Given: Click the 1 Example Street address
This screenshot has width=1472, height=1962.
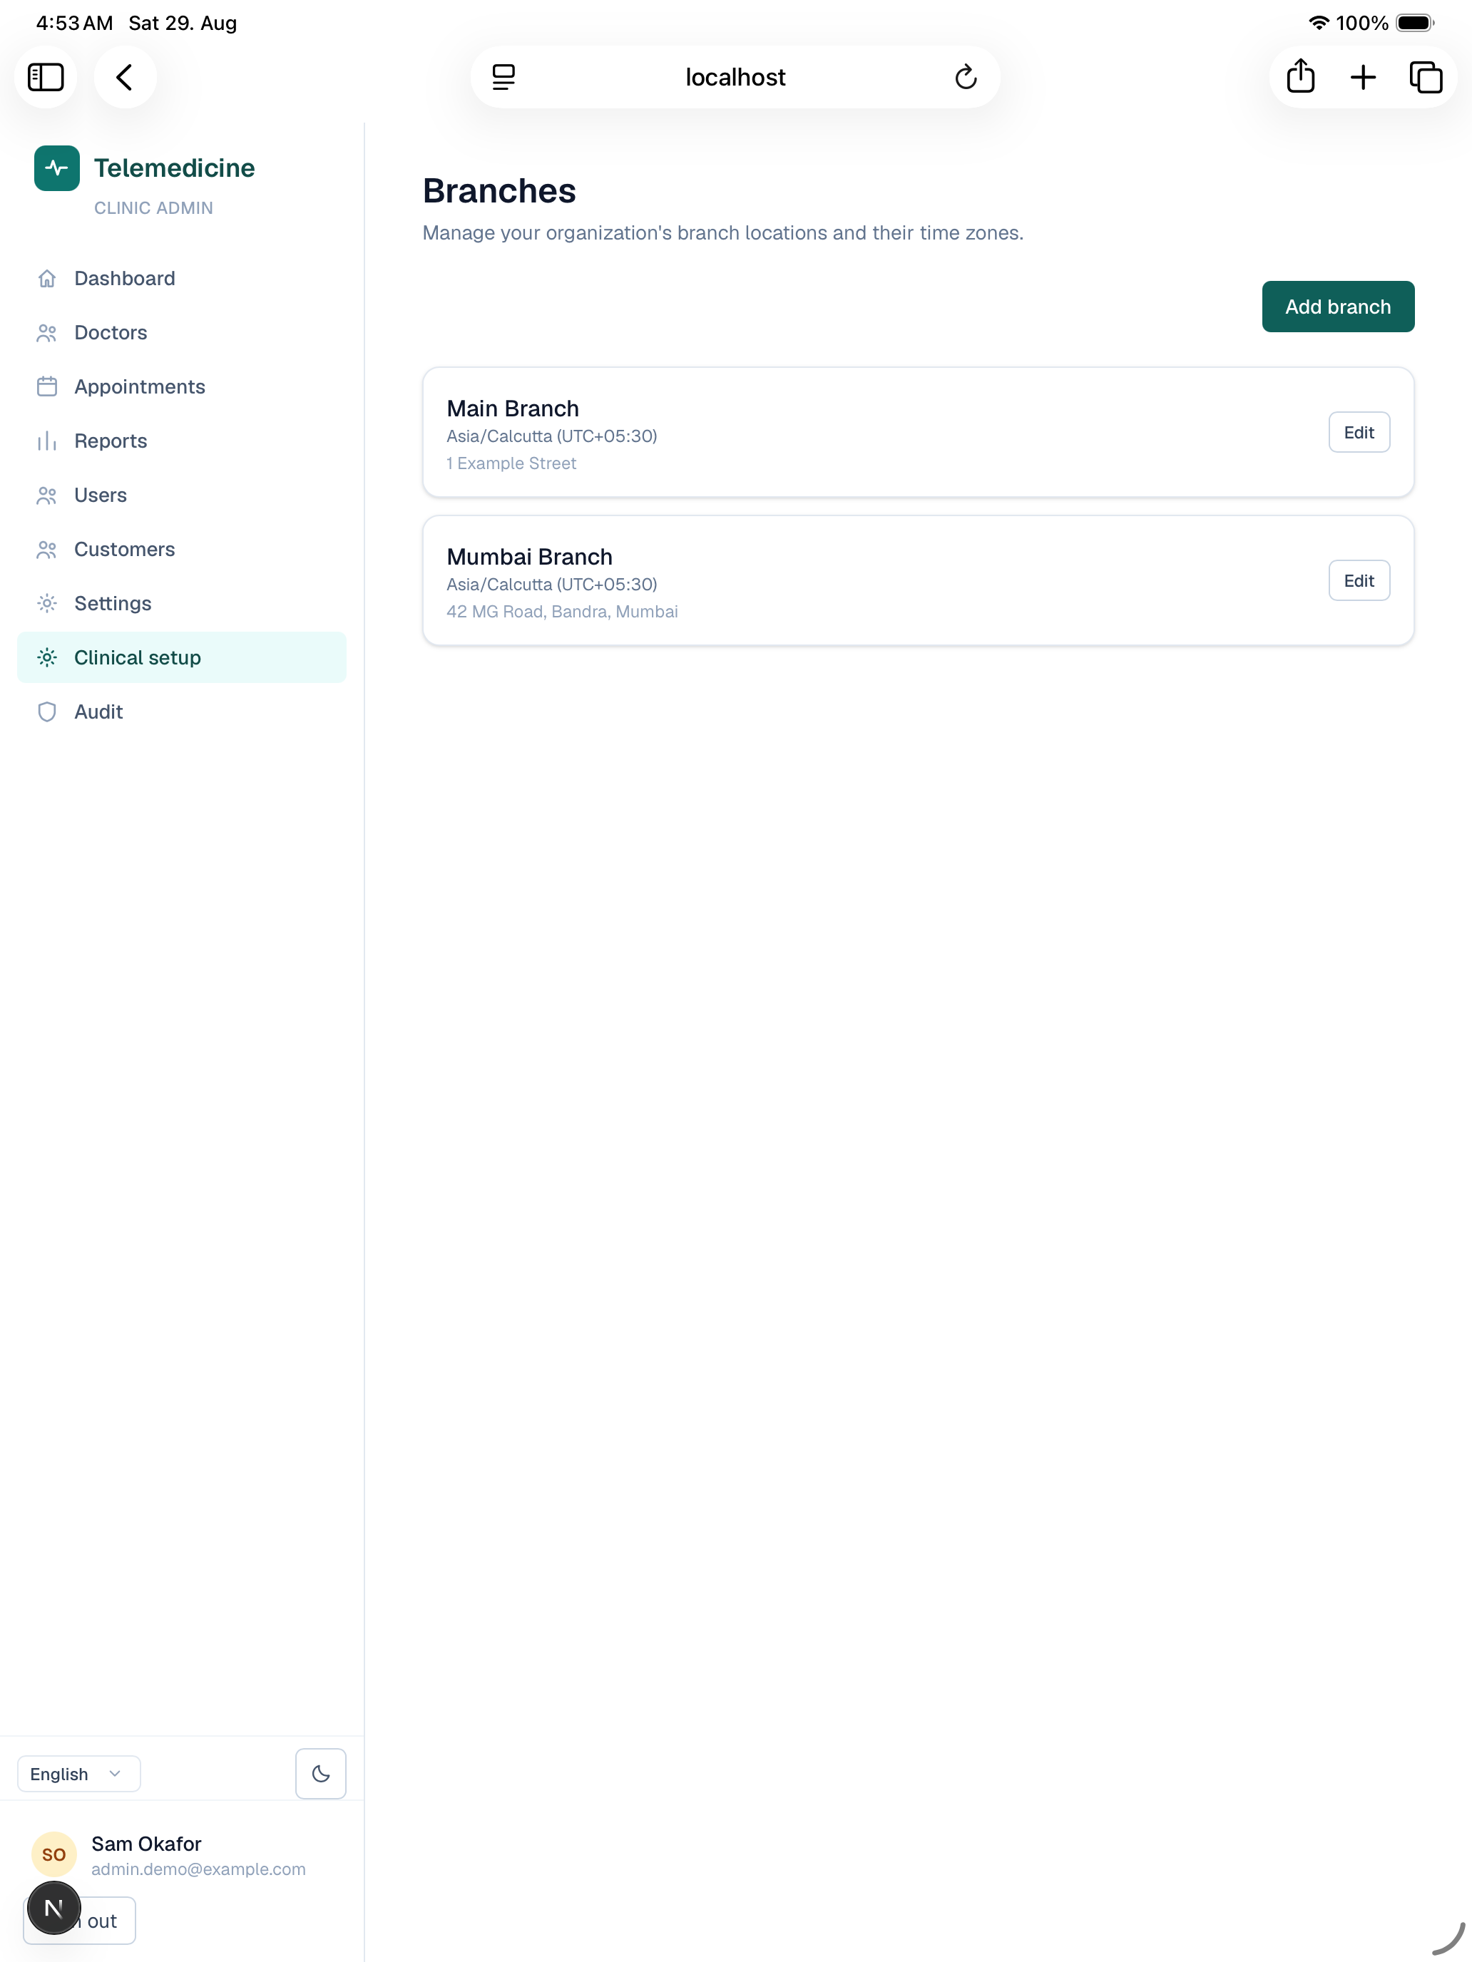Looking at the screenshot, I should pyautogui.click(x=511, y=463).
